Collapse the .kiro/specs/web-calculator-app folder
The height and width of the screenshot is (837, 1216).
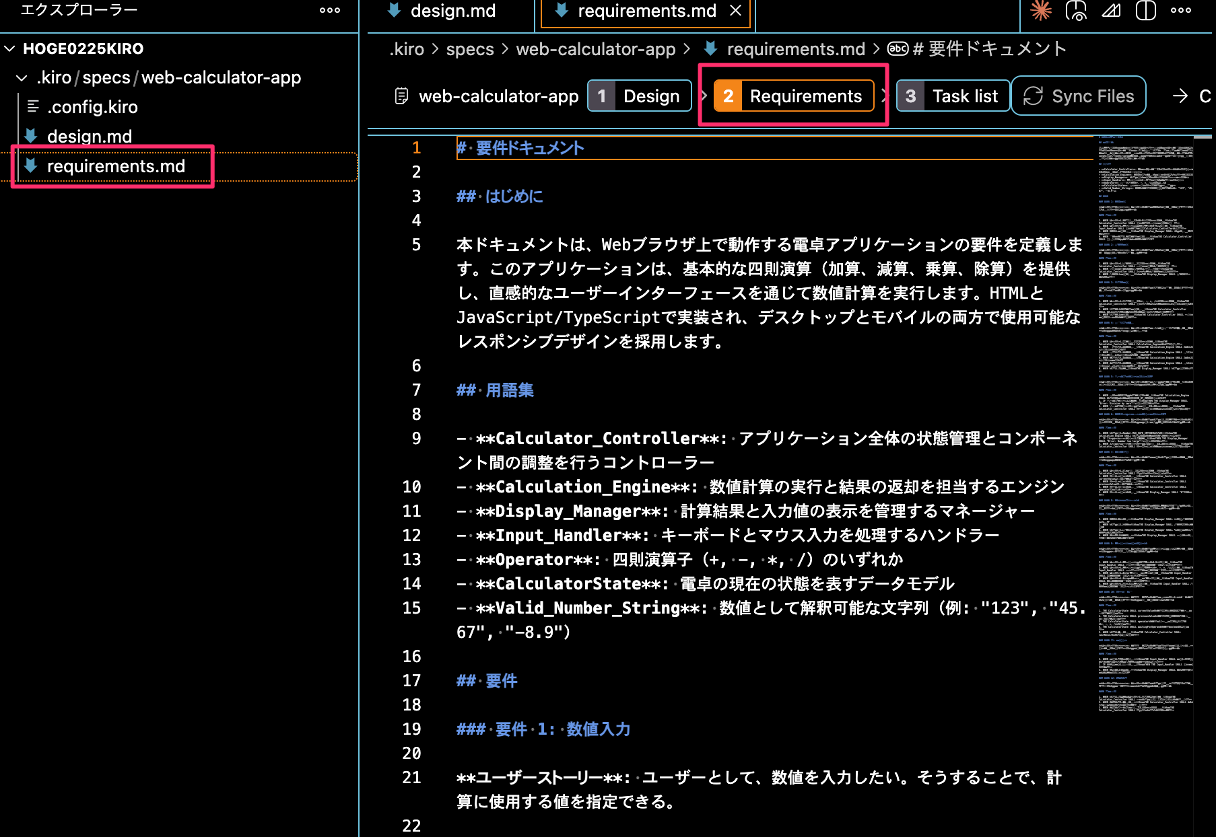pos(21,77)
